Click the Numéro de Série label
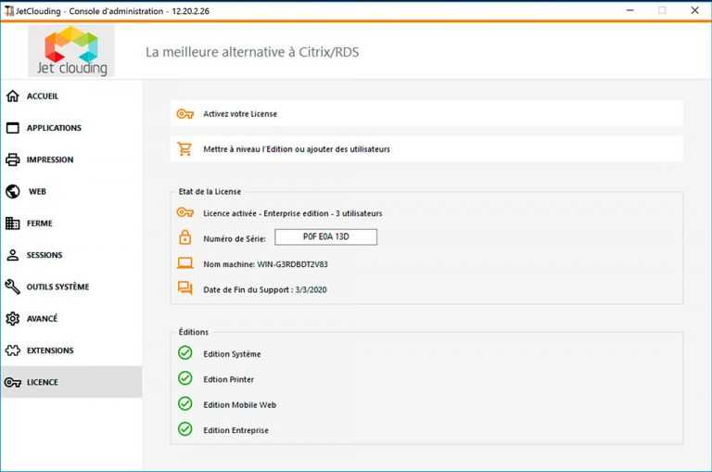Image resolution: width=712 pixels, height=472 pixels. (235, 238)
